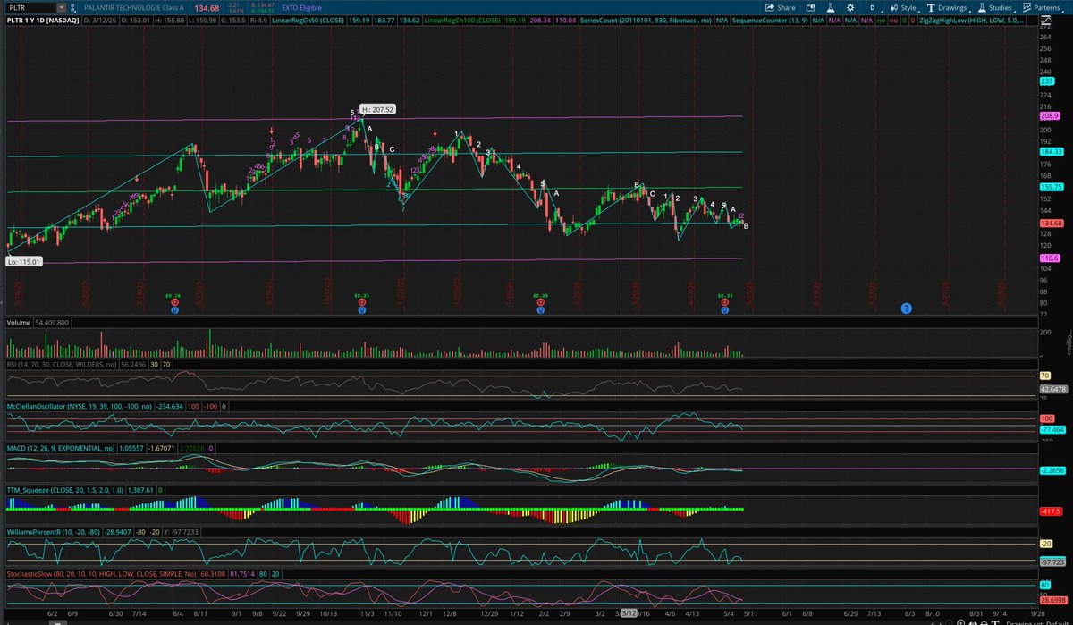Click the MACD (12, 26, 9, EXPONENTIAL) label
This screenshot has height=625, width=1073.
tap(61, 447)
